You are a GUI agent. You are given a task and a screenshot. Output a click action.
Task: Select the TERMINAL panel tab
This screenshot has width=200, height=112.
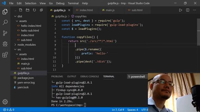(x=109, y=77)
